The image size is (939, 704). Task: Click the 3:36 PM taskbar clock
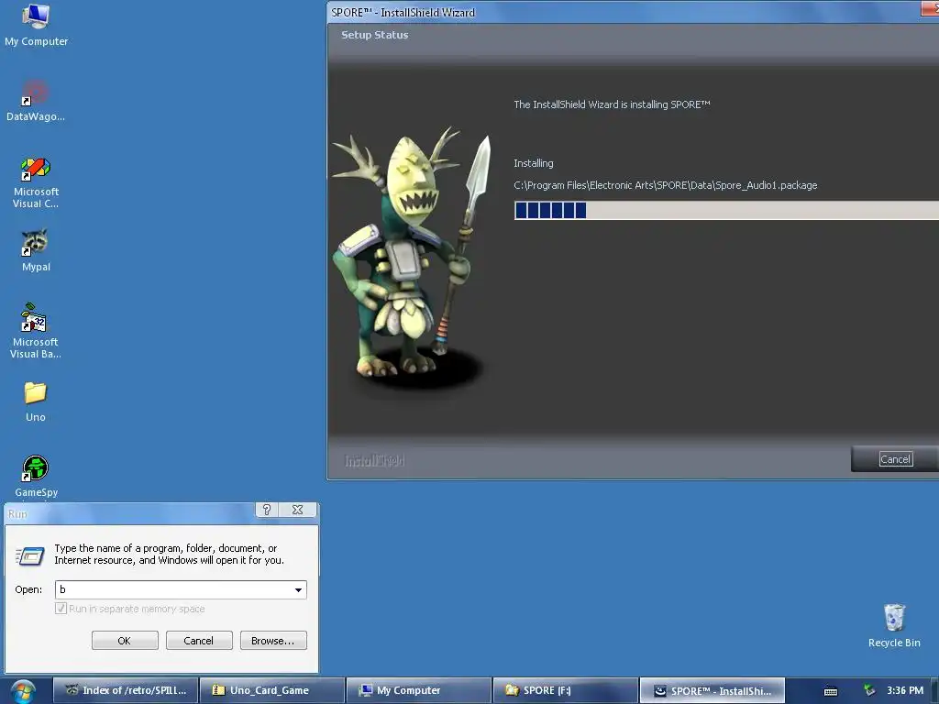pyautogui.click(x=905, y=690)
